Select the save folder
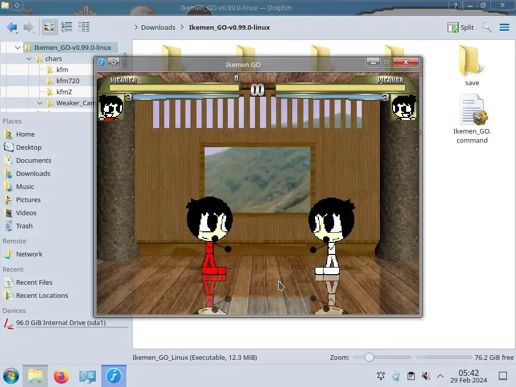 click(472, 66)
